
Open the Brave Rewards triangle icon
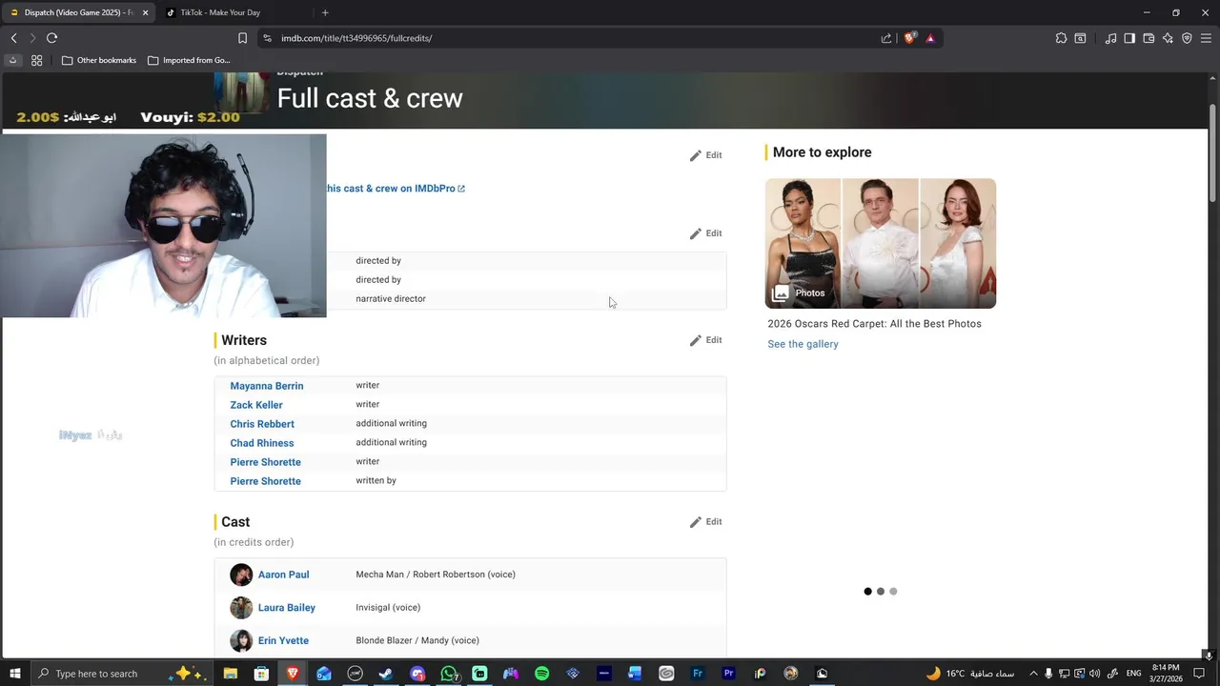[930, 38]
